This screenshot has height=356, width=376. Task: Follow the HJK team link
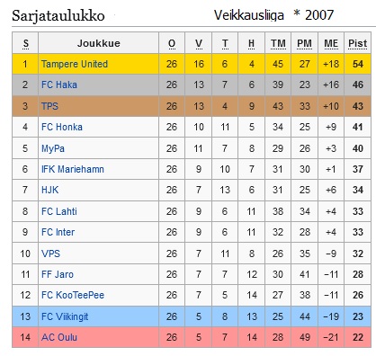(49, 190)
